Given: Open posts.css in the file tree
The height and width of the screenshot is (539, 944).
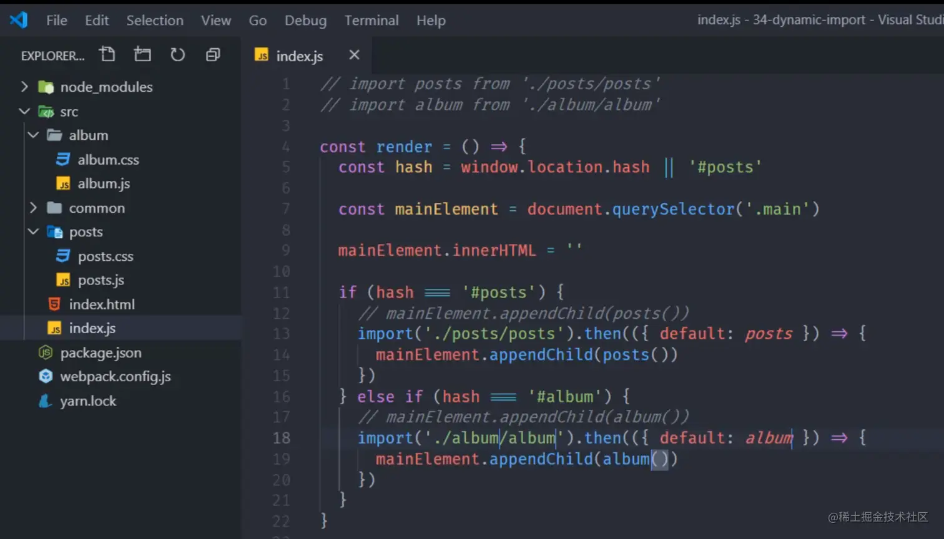Looking at the screenshot, I should point(106,256).
